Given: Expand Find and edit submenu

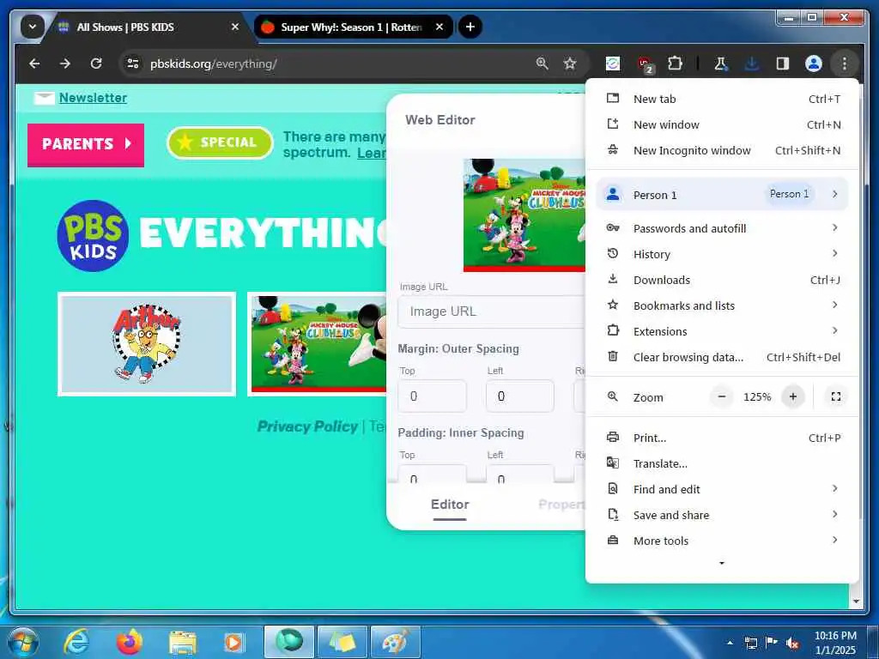Looking at the screenshot, I should [722, 489].
